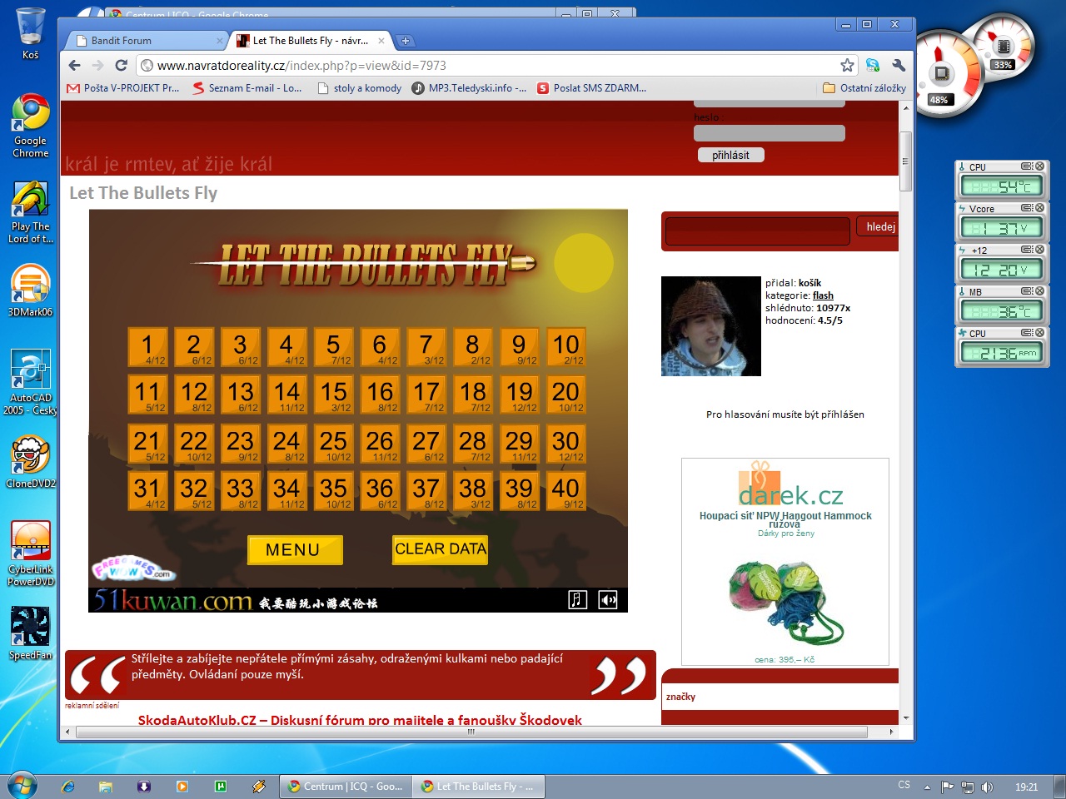Image resolution: width=1066 pixels, height=799 pixels.
Task: Select game level 26
Action: click(x=380, y=444)
